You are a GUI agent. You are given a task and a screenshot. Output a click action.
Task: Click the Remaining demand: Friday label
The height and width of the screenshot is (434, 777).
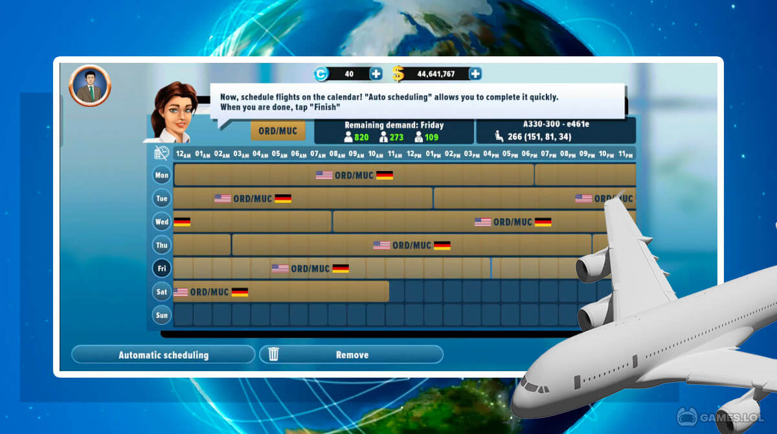[x=394, y=125]
